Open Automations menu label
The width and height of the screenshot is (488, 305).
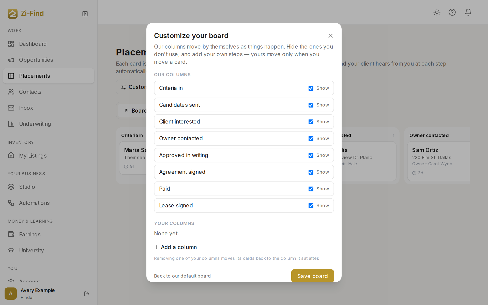click(x=34, y=203)
